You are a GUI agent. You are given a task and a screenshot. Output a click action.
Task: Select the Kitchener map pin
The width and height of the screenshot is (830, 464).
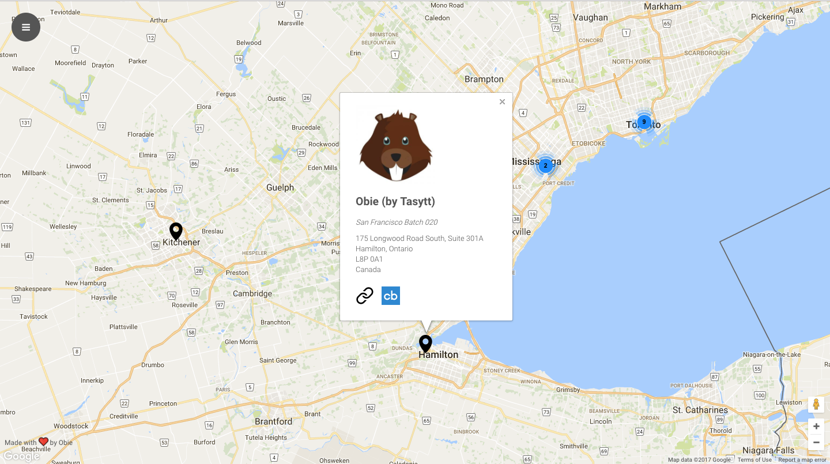[176, 231]
